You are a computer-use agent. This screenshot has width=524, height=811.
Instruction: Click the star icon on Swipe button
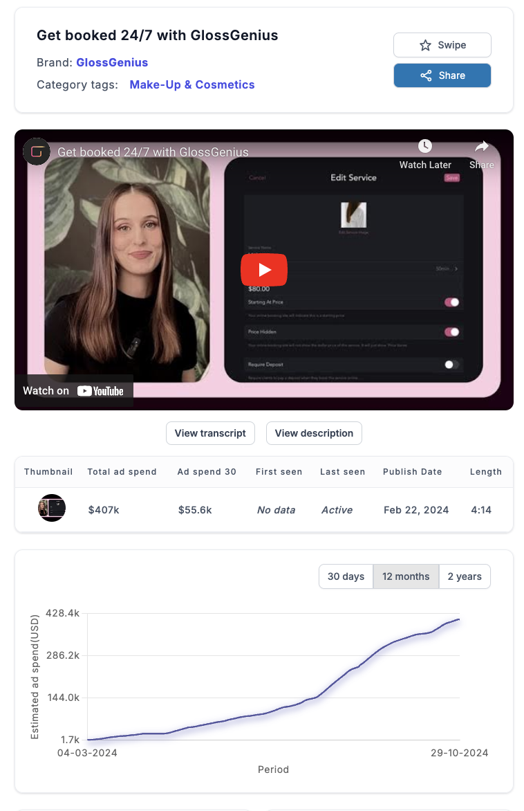click(x=425, y=46)
